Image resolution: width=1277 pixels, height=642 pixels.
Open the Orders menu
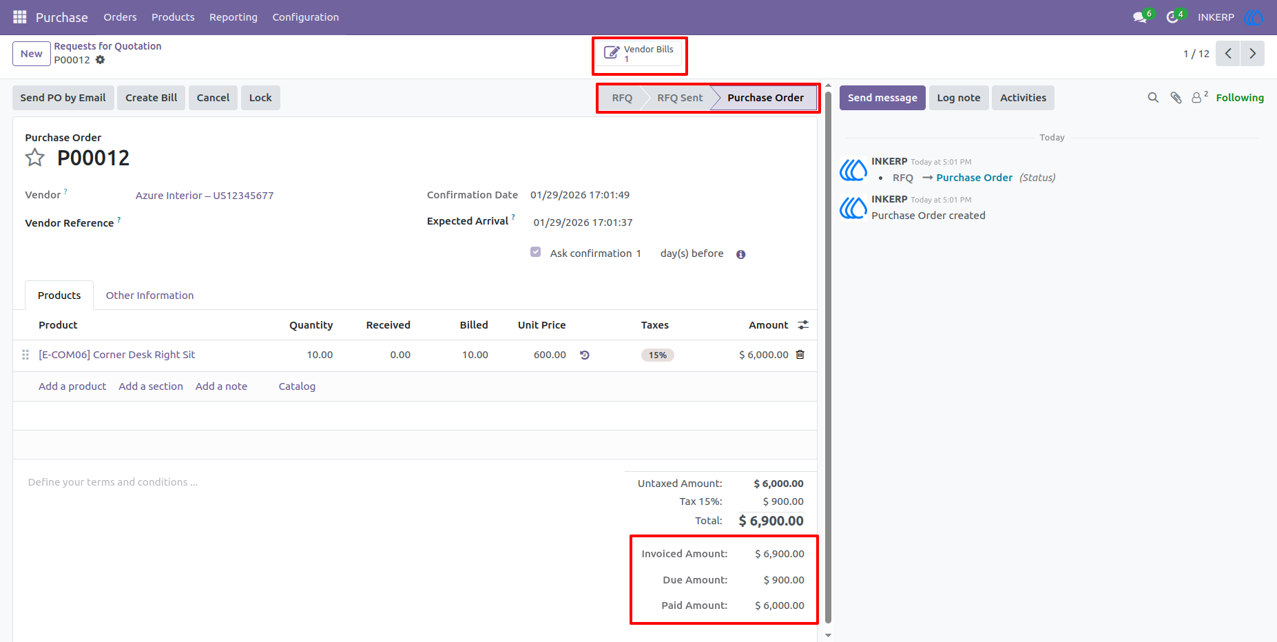[120, 17]
